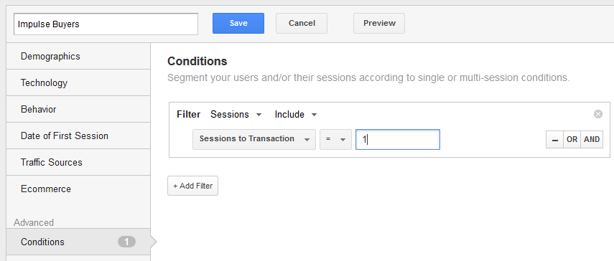
Task: Edit the Impulse Buyers segment name field
Action: pyautogui.click(x=106, y=24)
